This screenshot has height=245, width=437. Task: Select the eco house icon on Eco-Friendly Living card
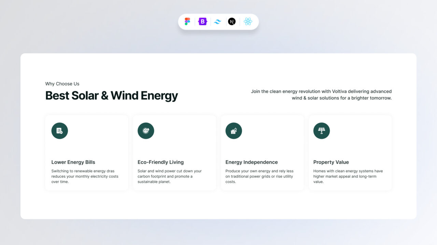(x=146, y=131)
